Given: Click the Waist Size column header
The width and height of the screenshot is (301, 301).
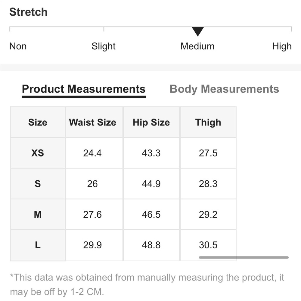Looking at the screenshot, I should coord(92,123).
